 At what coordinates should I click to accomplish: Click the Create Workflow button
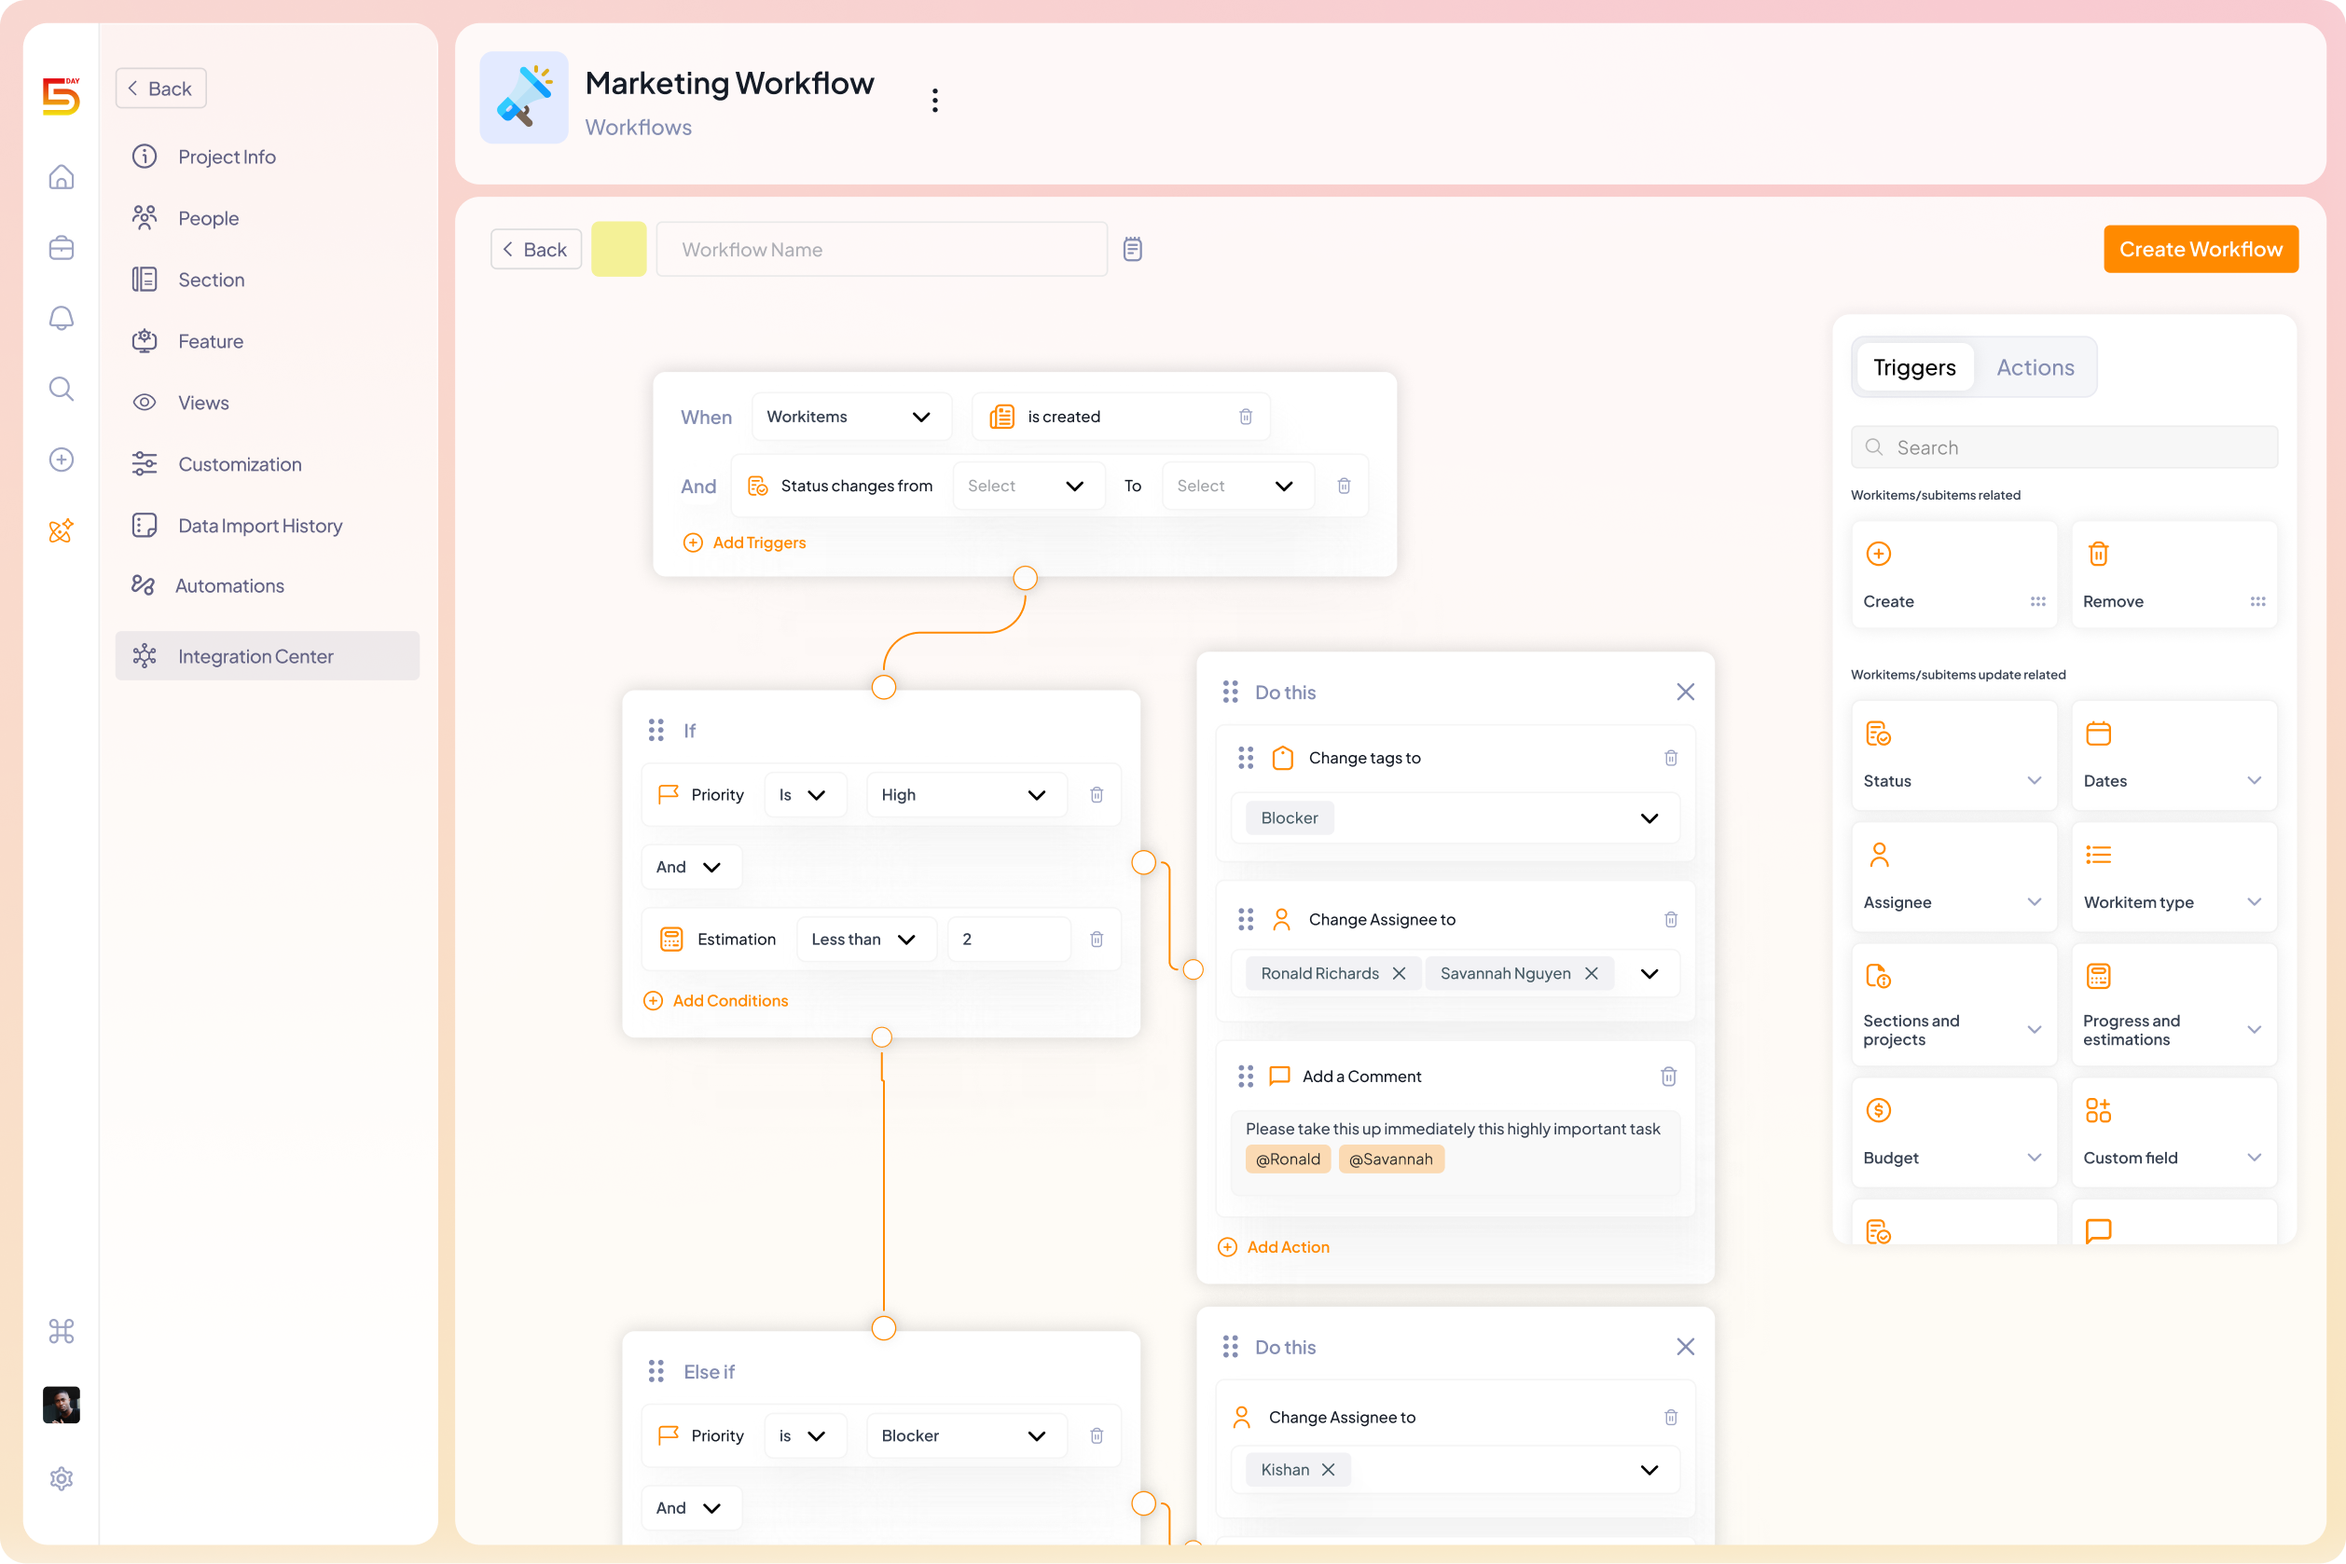[2200, 250]
